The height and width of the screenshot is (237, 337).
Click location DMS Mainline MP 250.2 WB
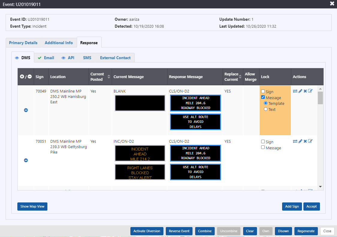[x=68, y=96]
